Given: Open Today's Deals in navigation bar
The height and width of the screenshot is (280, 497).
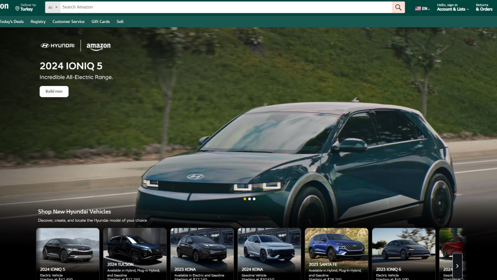Looking at the screenshot, I should point(12,22).
